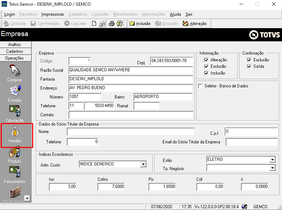Expand the Tp. Negócio dropdown

[x=272, y=168]
